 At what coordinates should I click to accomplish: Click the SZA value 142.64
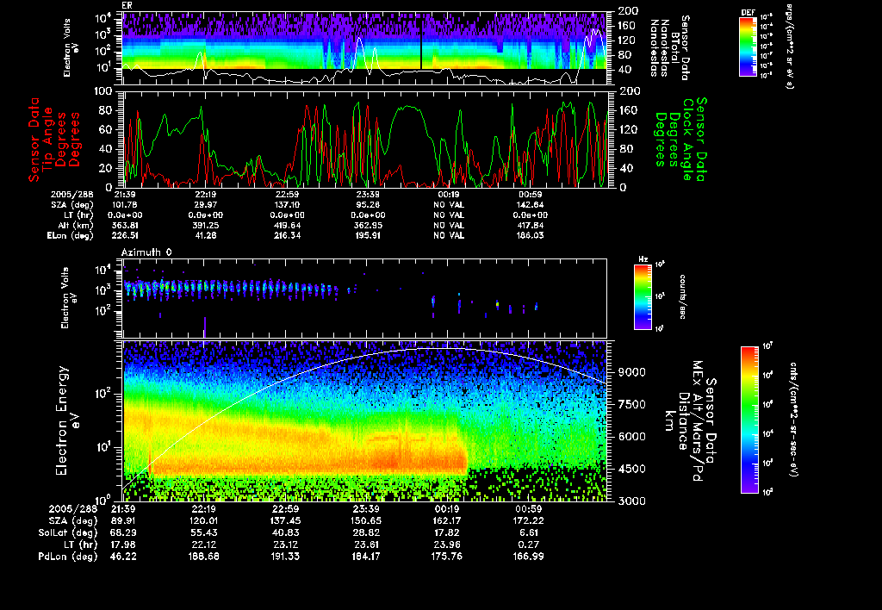coord(530,205)
